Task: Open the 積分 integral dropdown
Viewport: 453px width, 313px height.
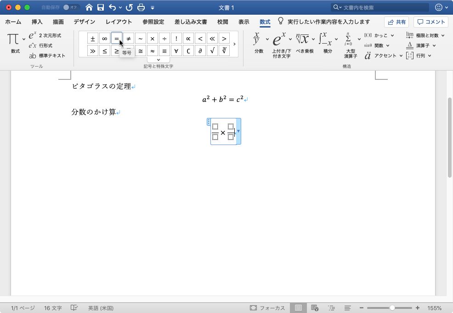Action: tap(336, 39)
